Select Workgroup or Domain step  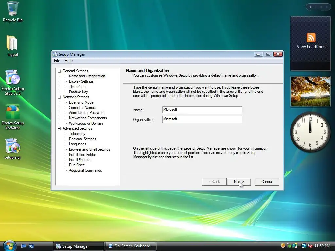pos(86,123)
